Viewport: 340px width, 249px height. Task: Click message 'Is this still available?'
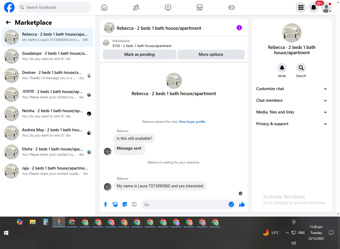pyautogui.click(x=134, y=138)
